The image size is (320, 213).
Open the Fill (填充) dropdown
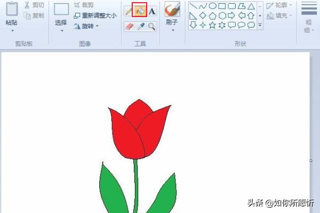coord(279,16)
